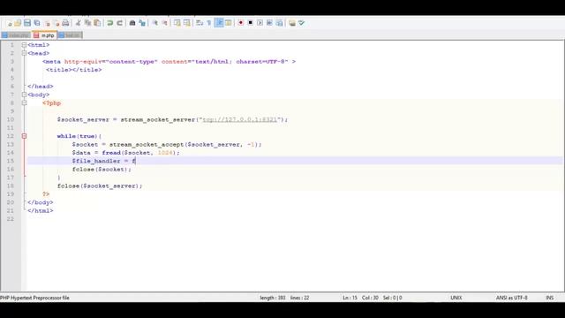Collapse the <body> fold marker on line 7

[x=24, y=95]
